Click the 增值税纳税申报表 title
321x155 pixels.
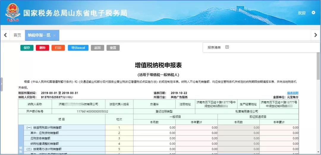(158, 65)
